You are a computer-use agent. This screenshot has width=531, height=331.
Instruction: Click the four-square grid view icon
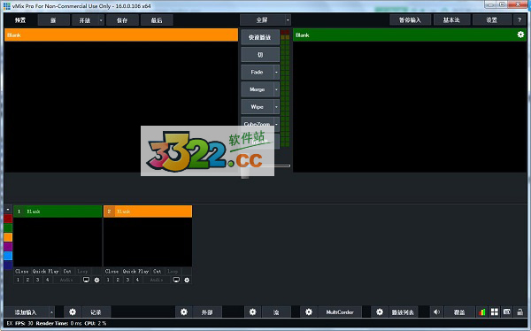coord(495,312)
